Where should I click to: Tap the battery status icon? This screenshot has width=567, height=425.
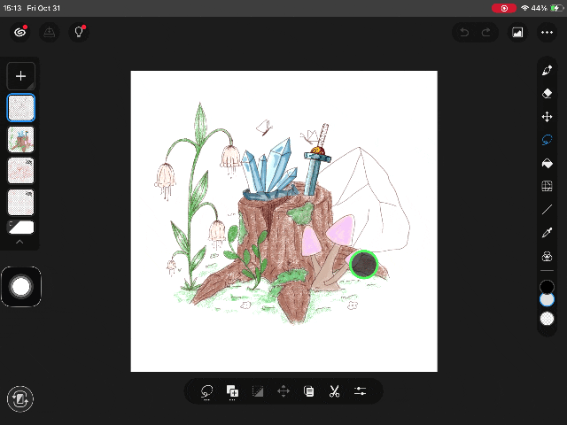(556, 8)
